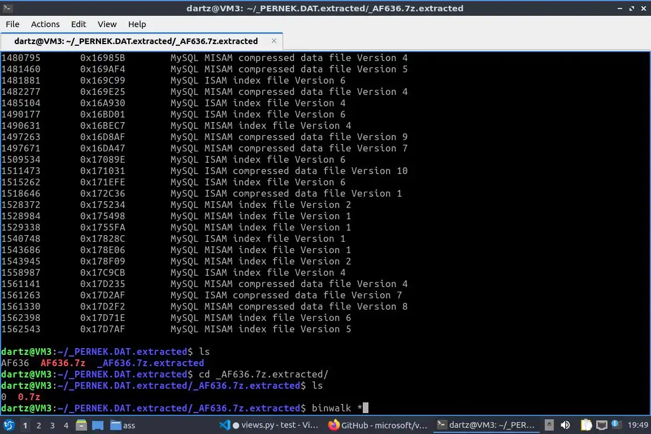Viewport: 651px width, 434px height.
Task: Click the show desktop icon in taskbar
Action: tap(98, 425)
